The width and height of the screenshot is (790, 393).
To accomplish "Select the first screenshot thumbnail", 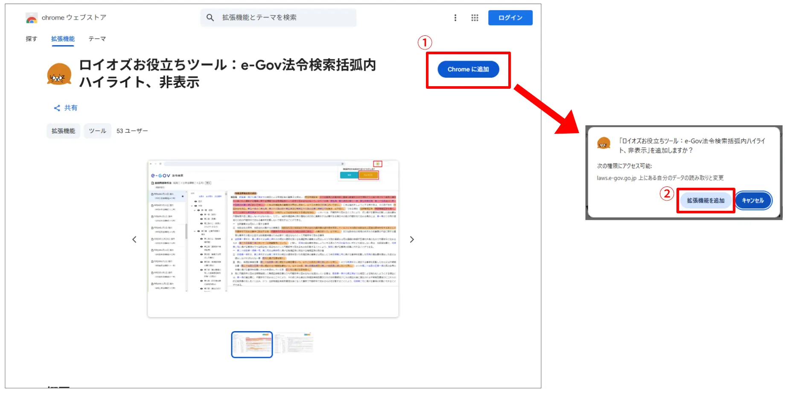I will (252, 344).
